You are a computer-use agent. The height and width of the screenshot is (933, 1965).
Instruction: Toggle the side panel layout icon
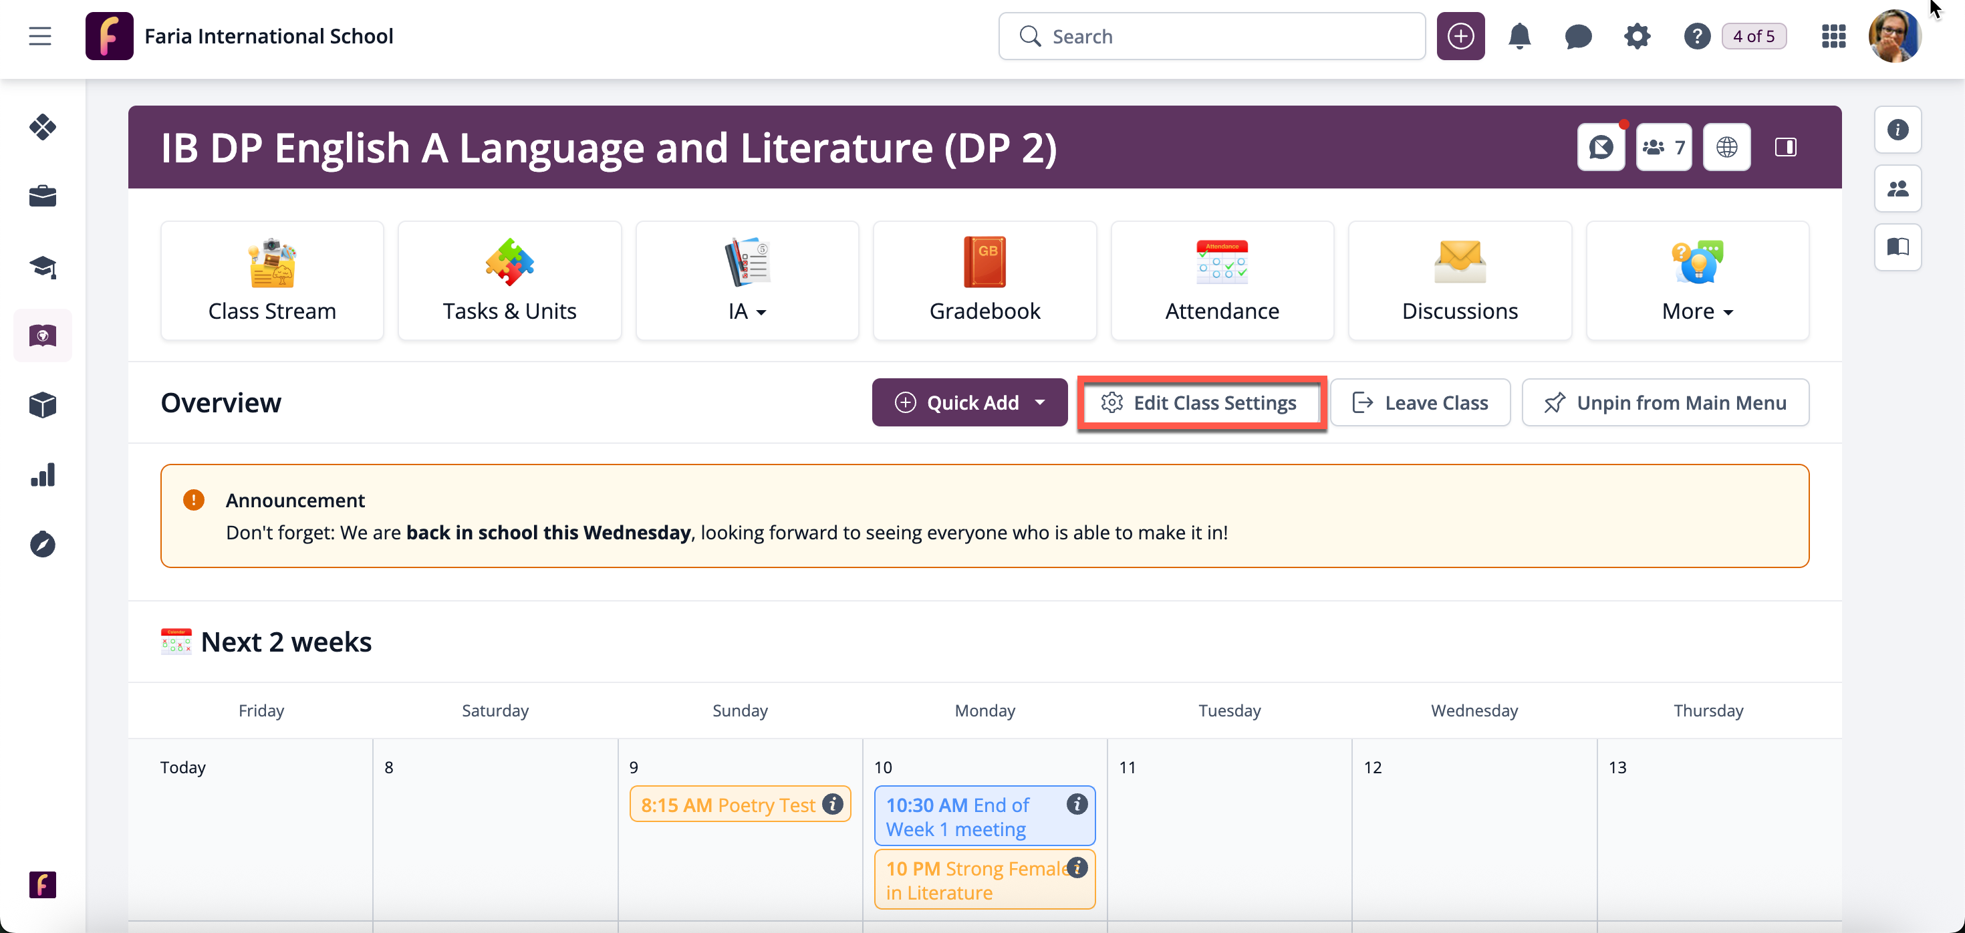1785,146
